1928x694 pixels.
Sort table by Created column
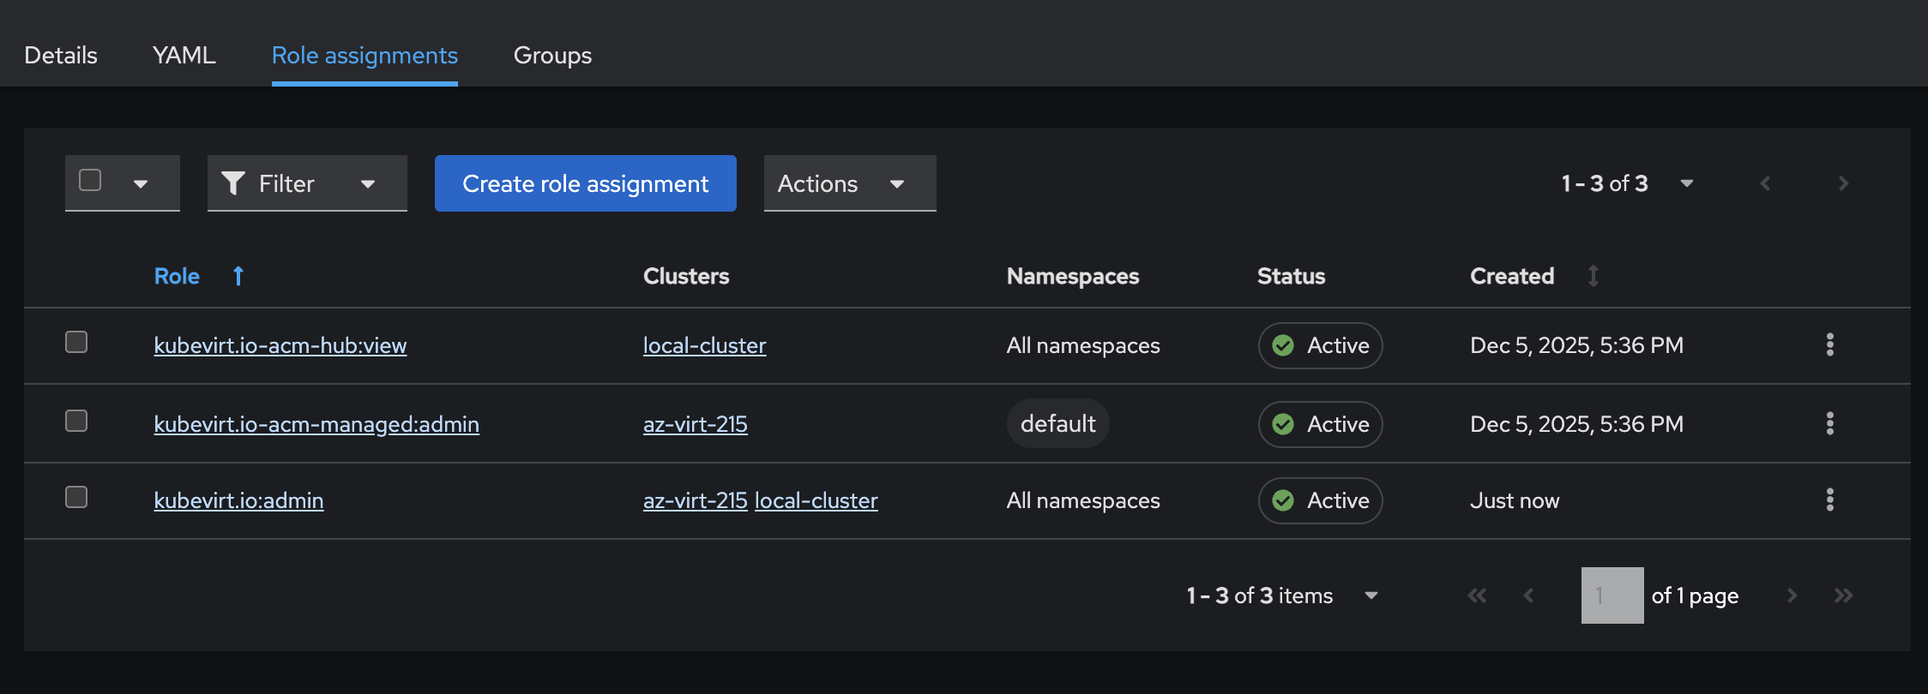[x=1593, y=276]
